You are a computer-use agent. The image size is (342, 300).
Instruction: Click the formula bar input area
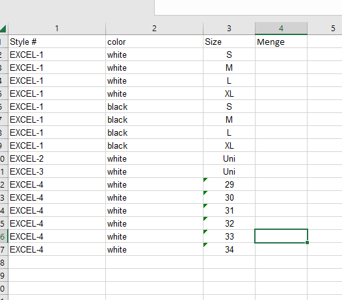coord(248,8)
